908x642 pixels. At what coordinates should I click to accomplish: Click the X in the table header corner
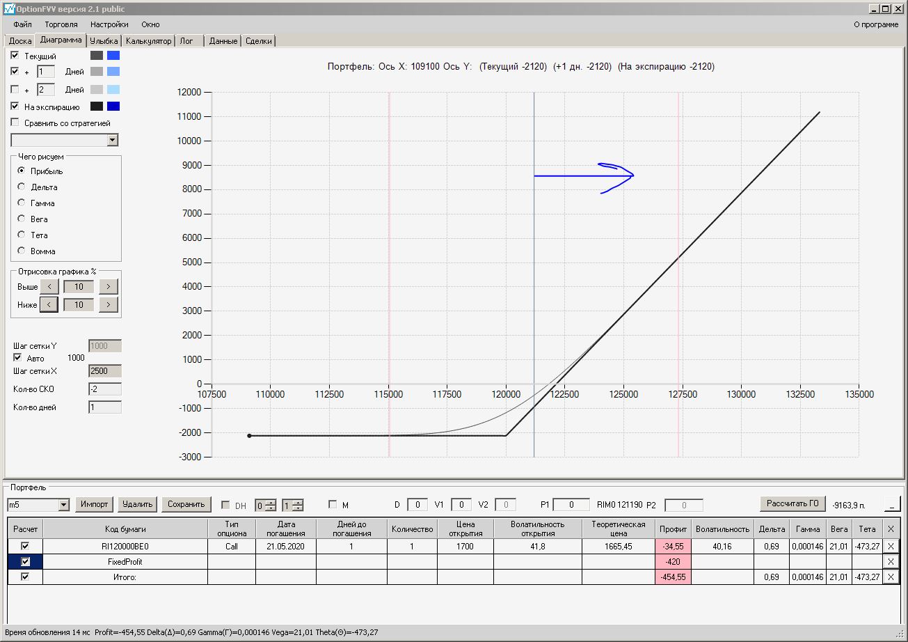pyautogui.click(x=891, y=529)
